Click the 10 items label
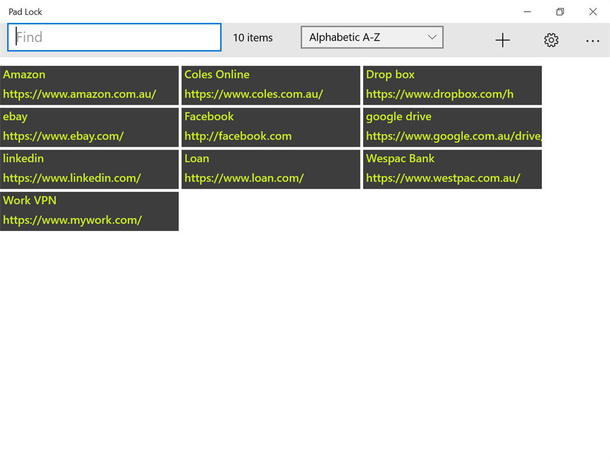The width and height of the screenshot is (610, 460). (x=253, y=37)
